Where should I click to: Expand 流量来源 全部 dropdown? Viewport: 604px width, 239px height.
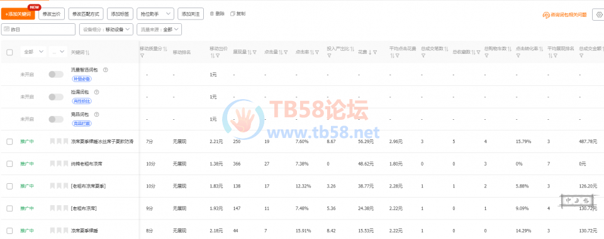159,29
